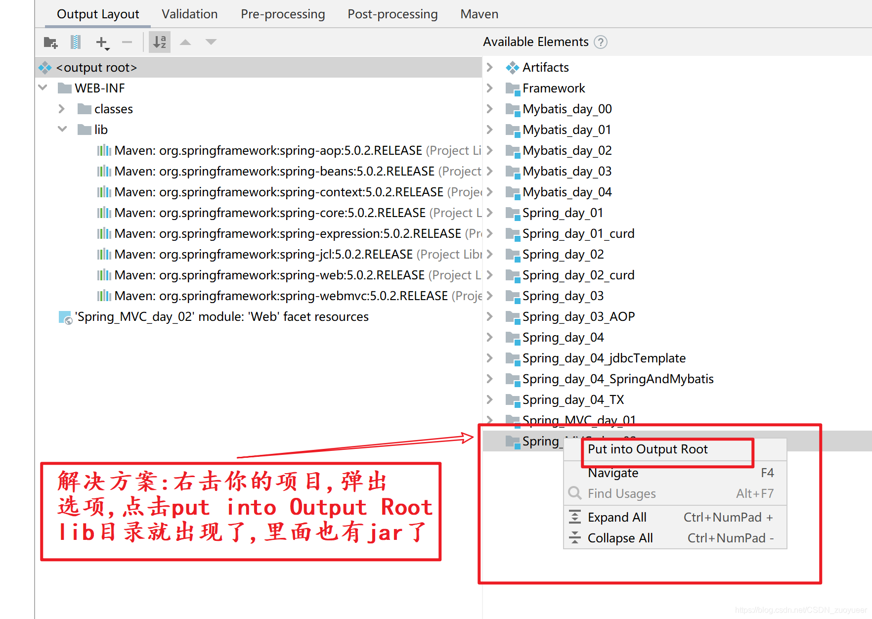Collapse the WEB-INF tree node
The width and height of the screenshot is (872, 619).
point(43,88)
